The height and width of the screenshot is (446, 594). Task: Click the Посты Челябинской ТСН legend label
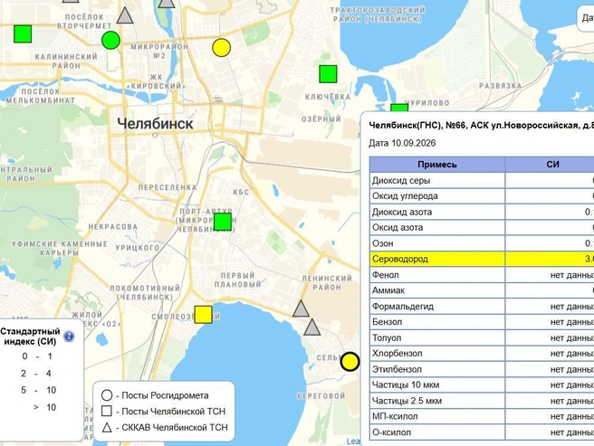pos(174,412)
